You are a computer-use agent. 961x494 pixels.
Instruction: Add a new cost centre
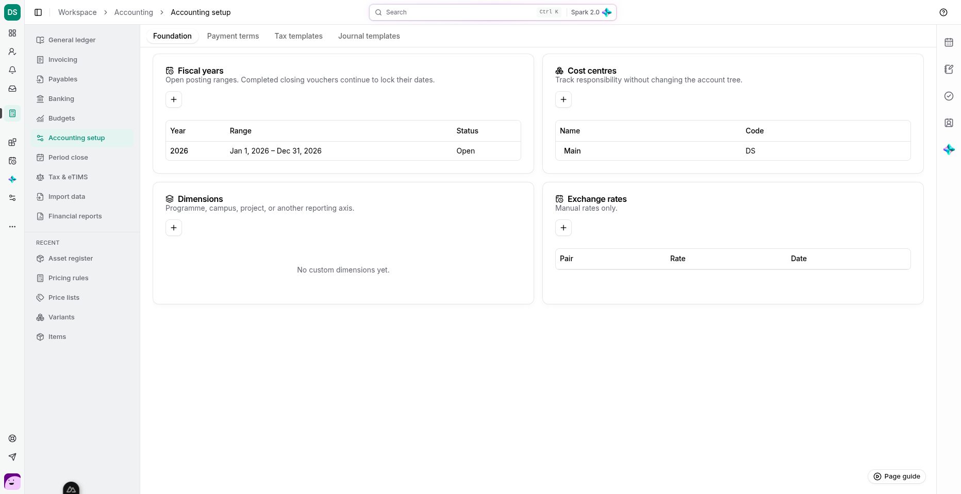click(564, 99)
